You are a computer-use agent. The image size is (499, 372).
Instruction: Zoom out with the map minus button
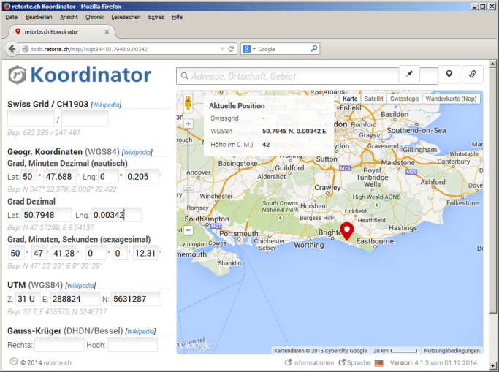188,229
